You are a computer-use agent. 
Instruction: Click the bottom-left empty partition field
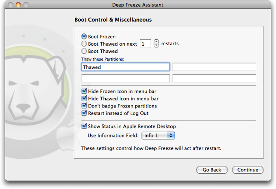tap(125, 79)
